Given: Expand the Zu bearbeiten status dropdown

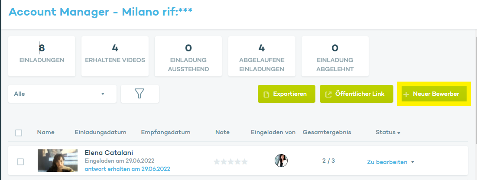Looking at the screenshot, I should [x=412, y=162].
